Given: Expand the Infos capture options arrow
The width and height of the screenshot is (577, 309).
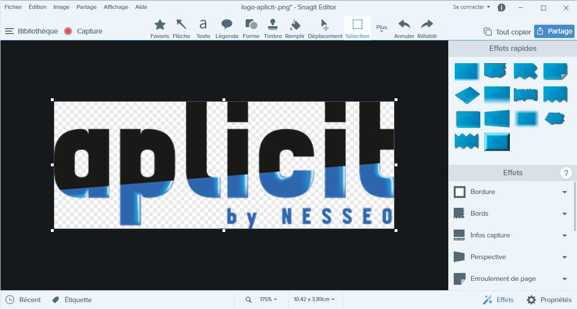Looking at the screenshot, I should [x=565, y=236].
